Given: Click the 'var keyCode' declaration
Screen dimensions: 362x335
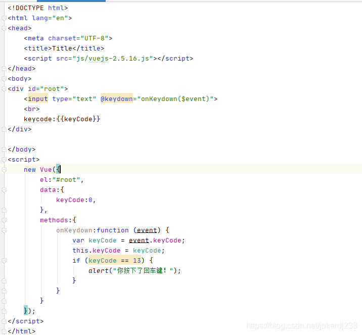Looking at the screenshot, I should [x=95, y=241].
